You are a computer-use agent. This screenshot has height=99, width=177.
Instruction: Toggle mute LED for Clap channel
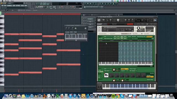pyautogui.click(x=82, y=22)
